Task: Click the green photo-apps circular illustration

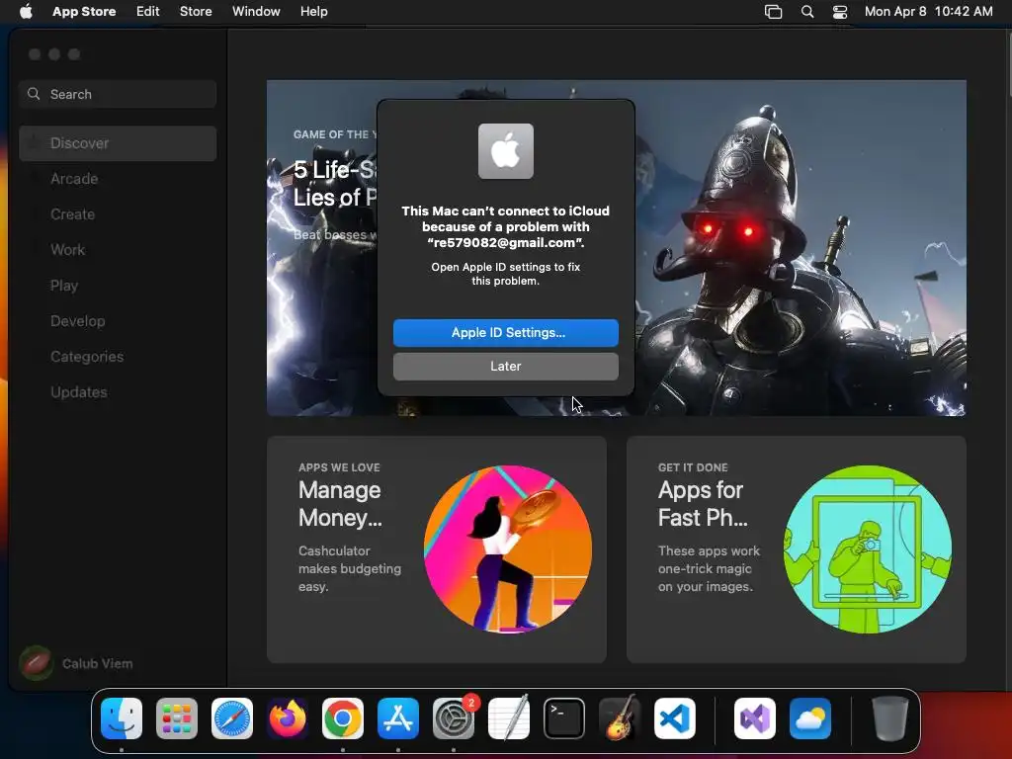Action: (867, 549)
